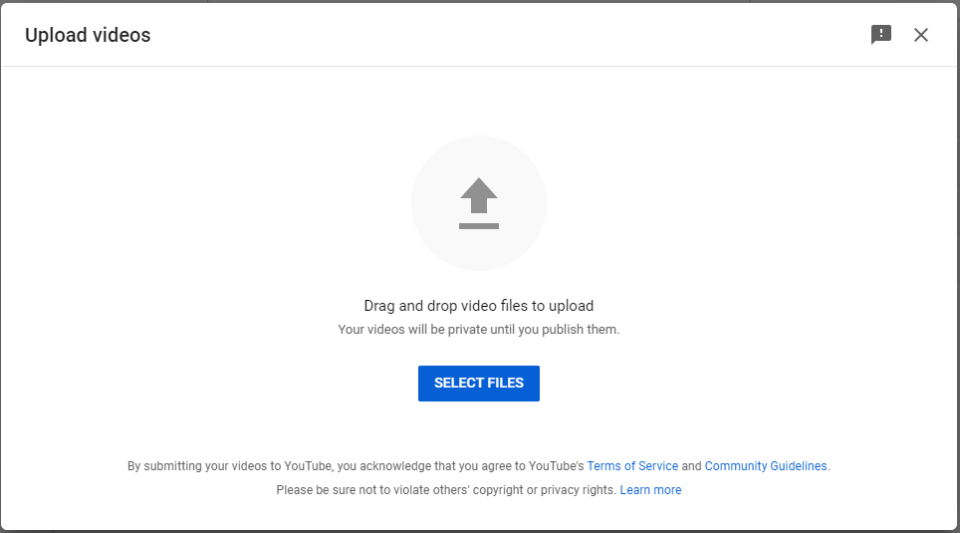Open the Learn more link
The height and width of the screenshot is (533, 960).
coord(650,490)
